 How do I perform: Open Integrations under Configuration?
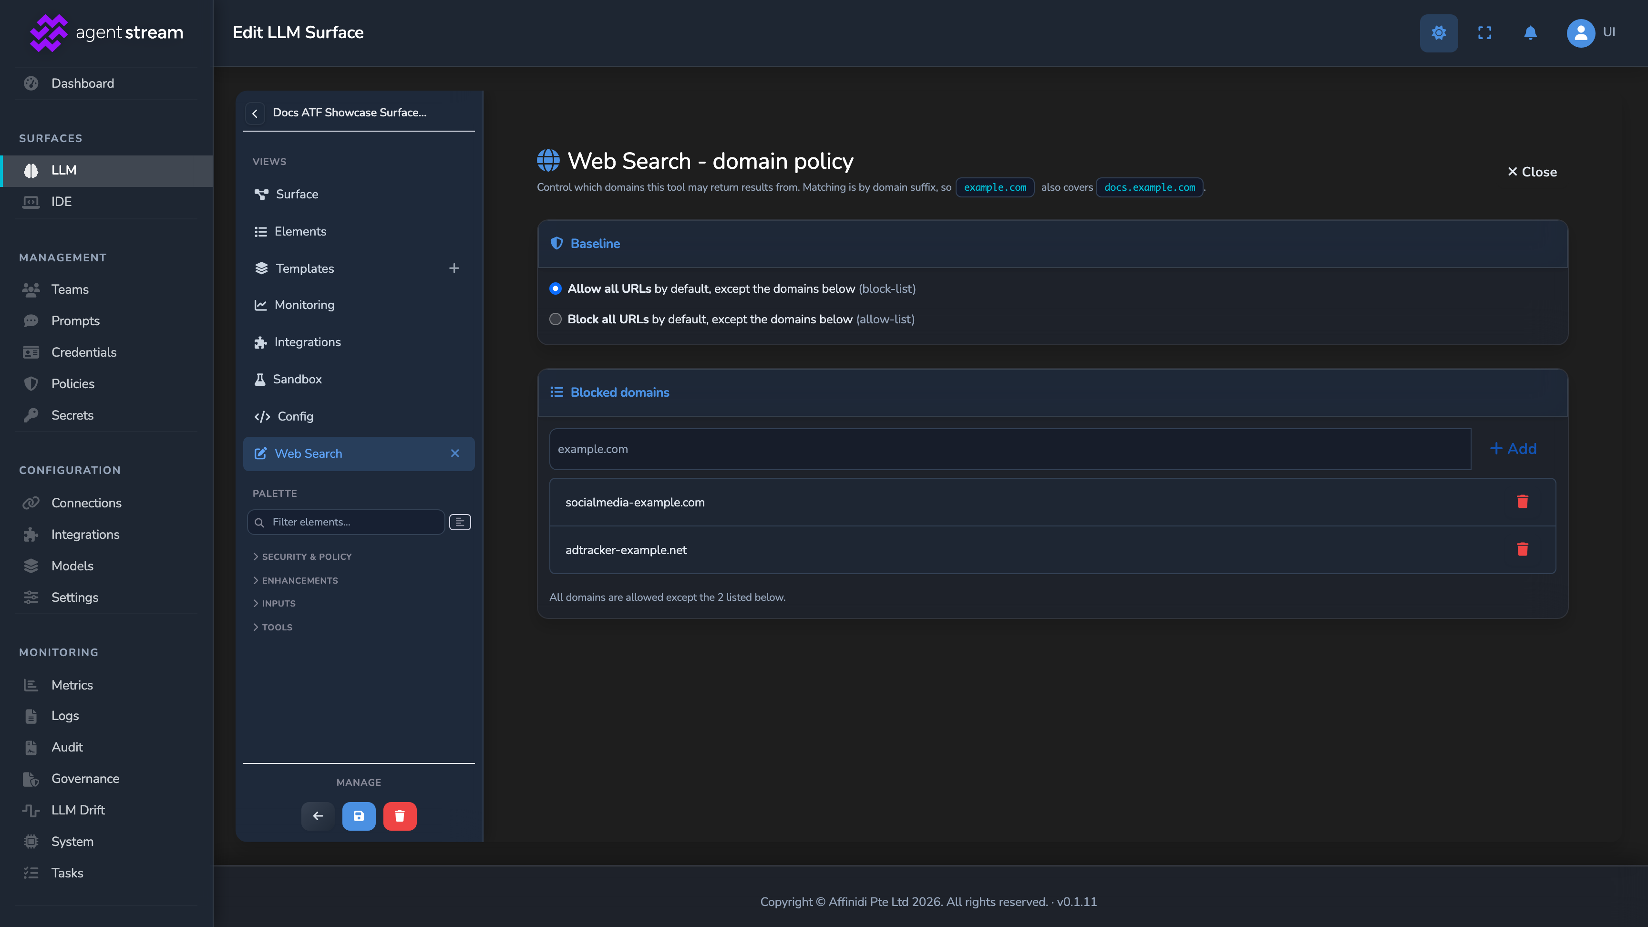pos(106,534)
